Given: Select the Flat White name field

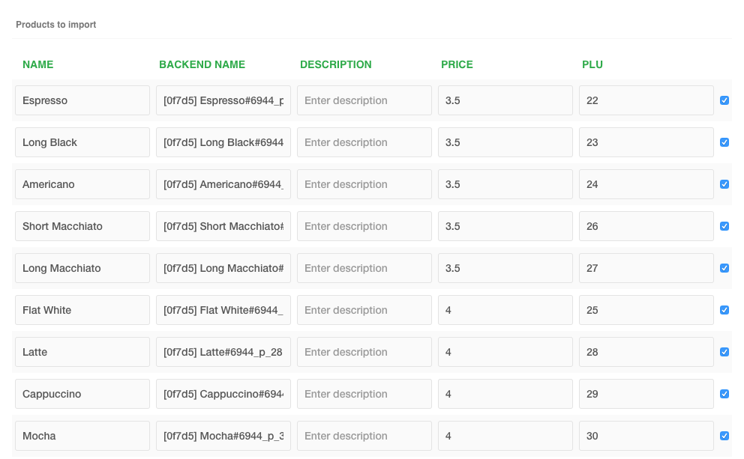Looking at the screenshot, I should tap(82, 310).
